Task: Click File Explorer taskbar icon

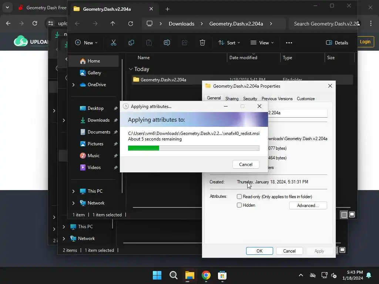Action: click(190, 275)
